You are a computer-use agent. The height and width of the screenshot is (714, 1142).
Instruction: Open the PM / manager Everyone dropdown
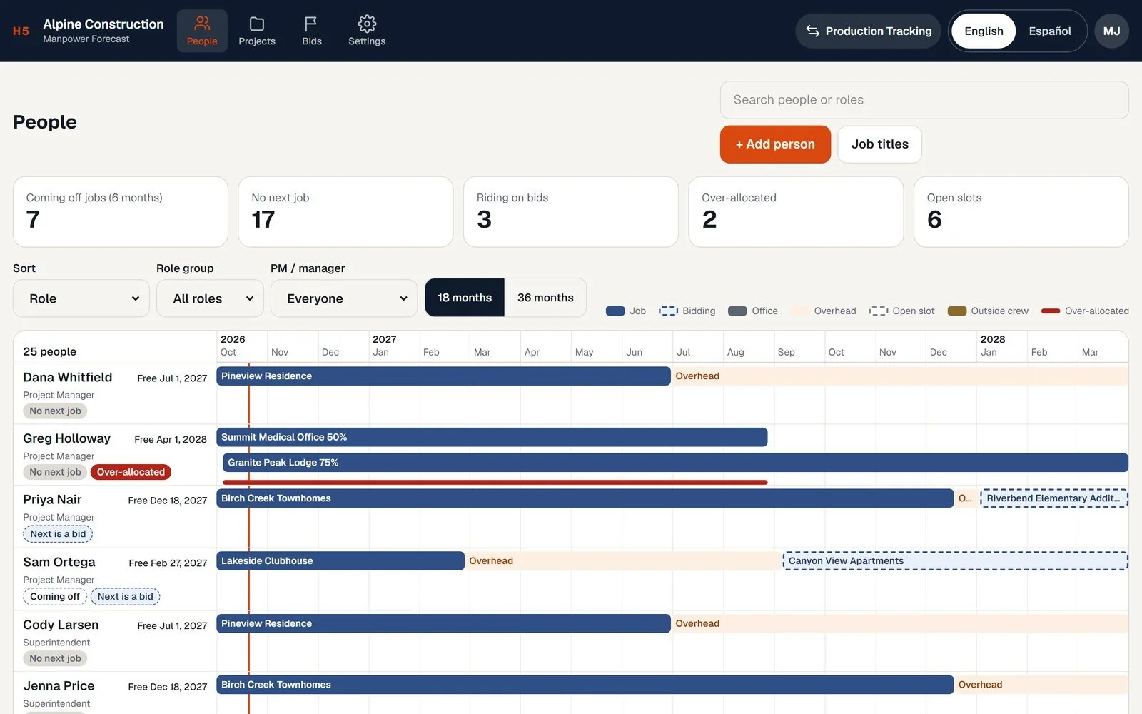click(x=344, y=298)
